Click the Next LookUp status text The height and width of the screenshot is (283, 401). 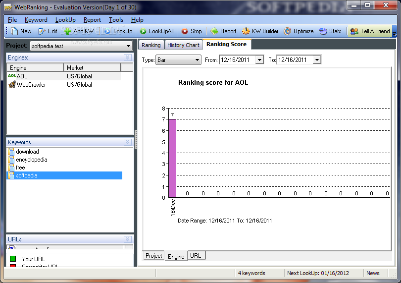click(x=318, y=273)
